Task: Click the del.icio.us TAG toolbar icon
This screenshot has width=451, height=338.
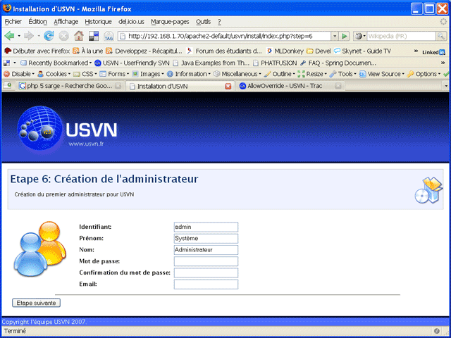Action: tap(109, 35)
